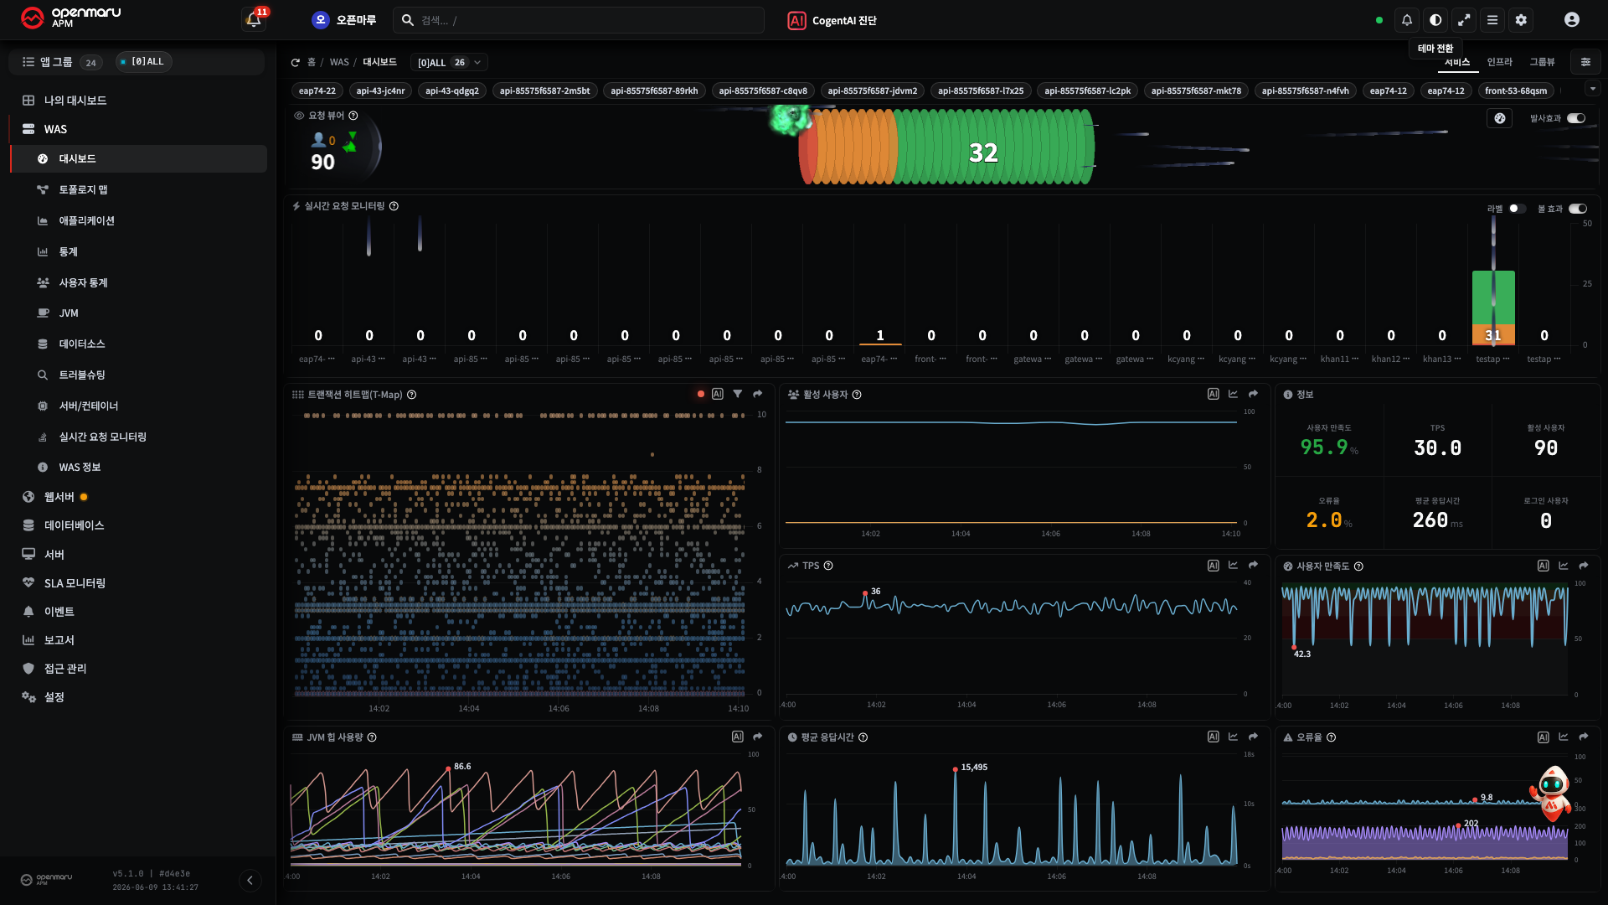Open the 앱 그룹 selector
This screenshot has height=905, width=1608.
[x=61, y=62]
